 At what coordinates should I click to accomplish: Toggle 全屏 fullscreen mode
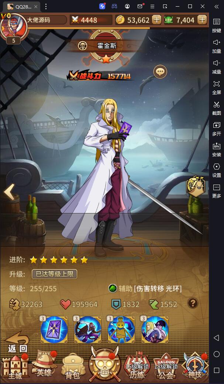(x=216, y=88)
